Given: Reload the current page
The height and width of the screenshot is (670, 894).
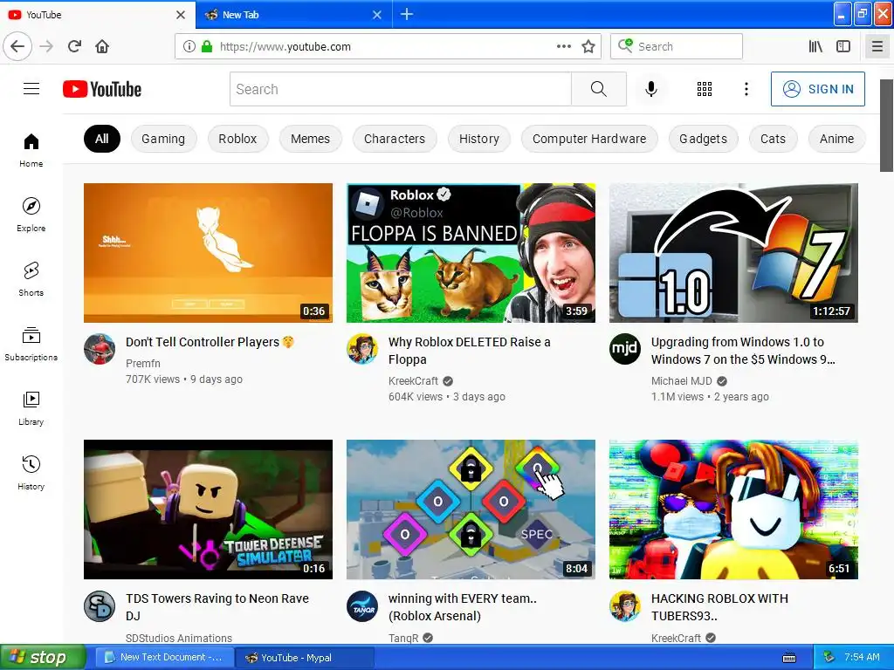Looking at the screenshot, I should pos(75,46).
